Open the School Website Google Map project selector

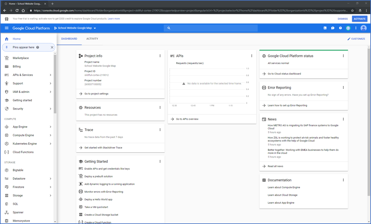point(75,28)
